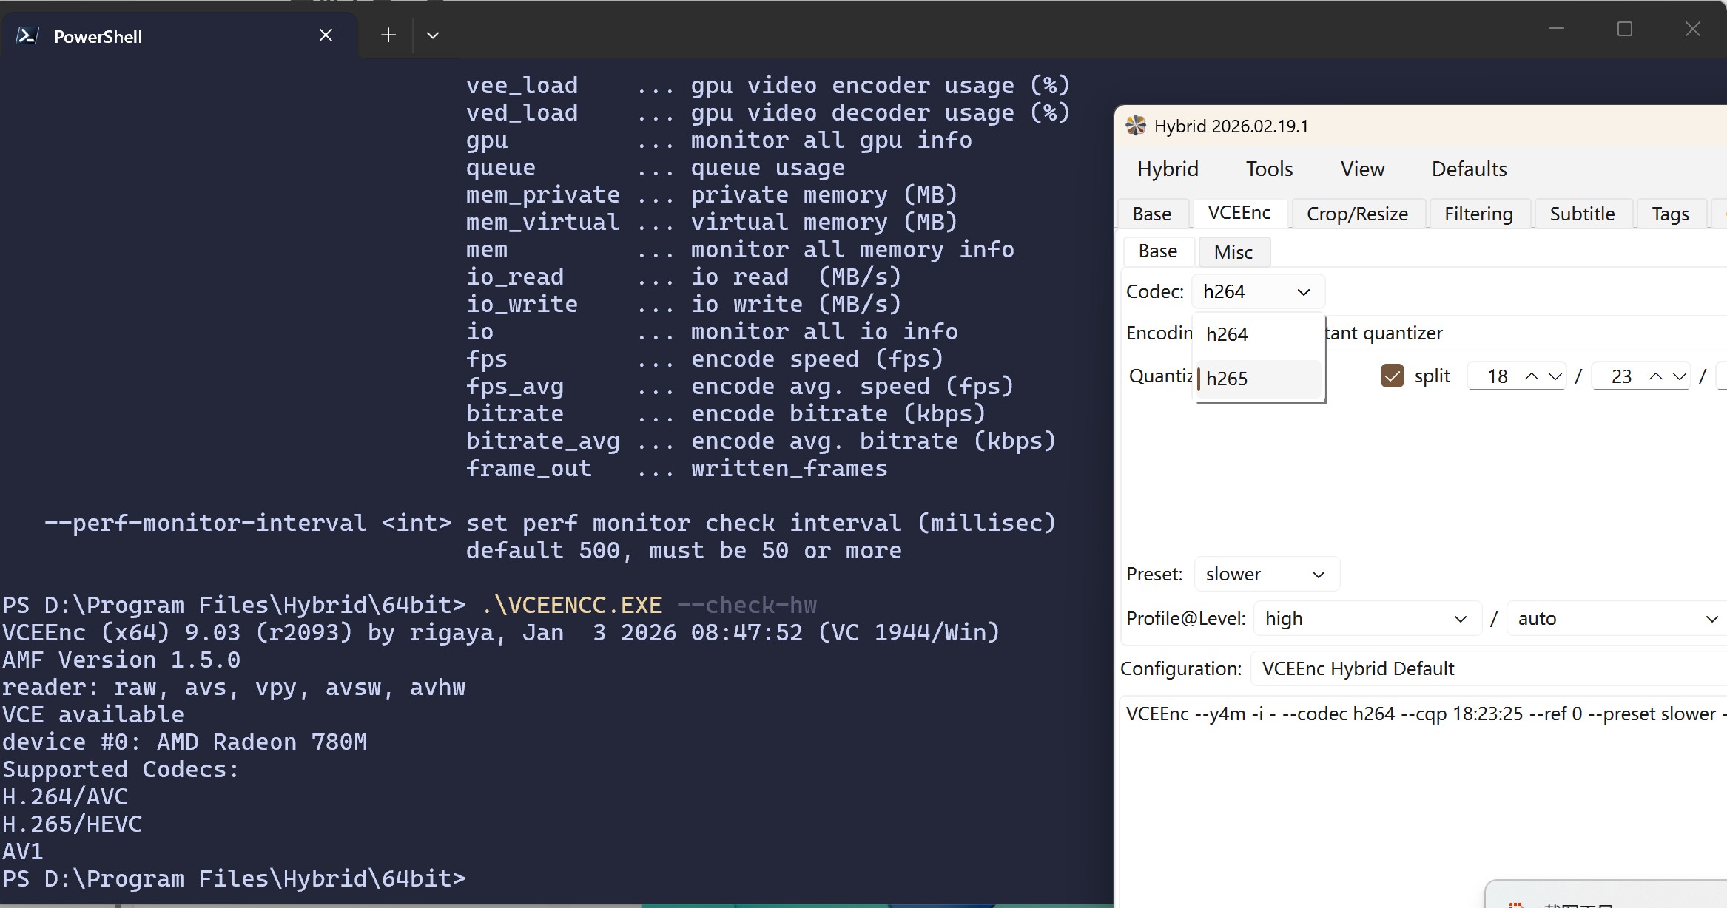
Task: Click the PowerShell tab icon
Action: point(27,35)
